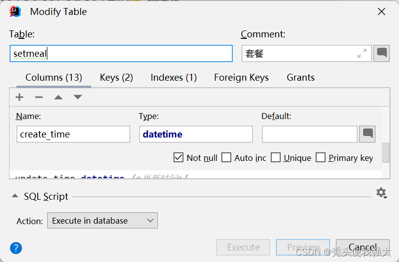This screenshot has width=399, height=262.
Task: Open the Action dropdown 'Execute in database'
Action: coord(102,221)
